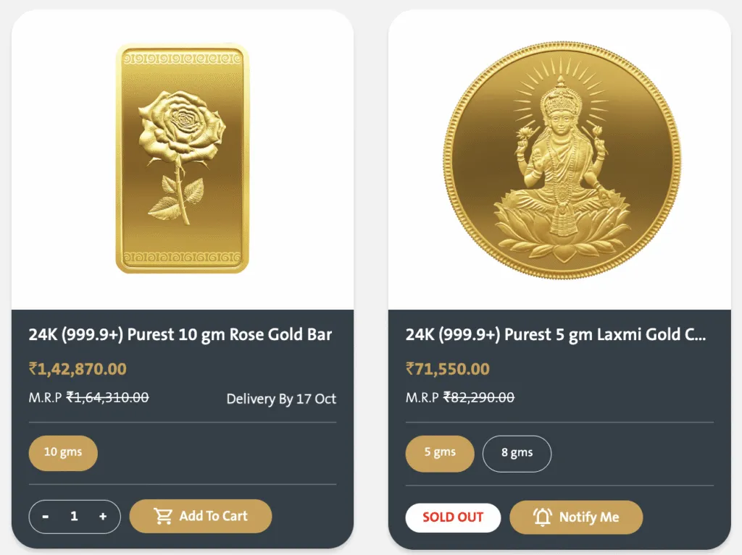The height and width of the screenshot is (555, 742).
Task: Increase quantity with the plus button
Action: 103,517
